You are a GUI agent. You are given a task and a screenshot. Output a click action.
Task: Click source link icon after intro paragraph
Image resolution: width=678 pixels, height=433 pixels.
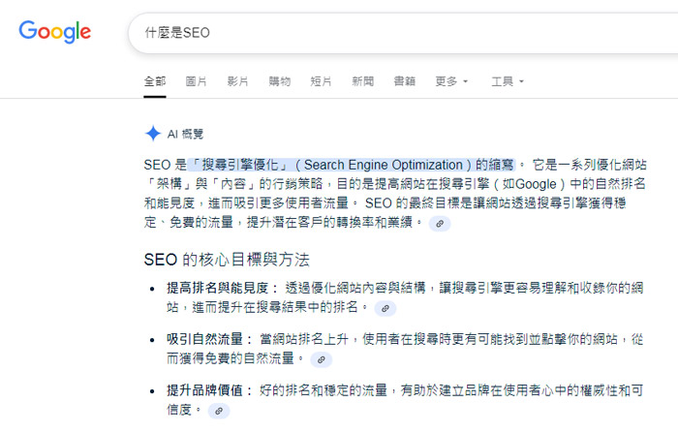click(x=440, y=223)
